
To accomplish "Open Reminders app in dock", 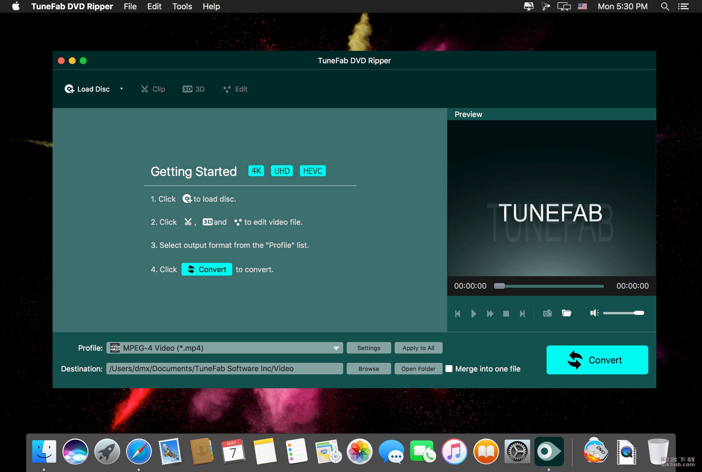I will pyautogui.click(x=296, y=451).
